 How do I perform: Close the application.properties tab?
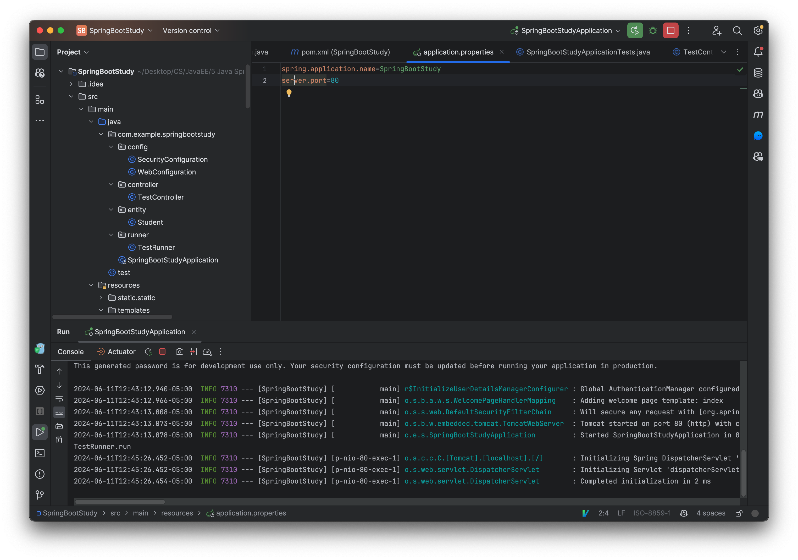pyautogui.click(x=502, y=52)
